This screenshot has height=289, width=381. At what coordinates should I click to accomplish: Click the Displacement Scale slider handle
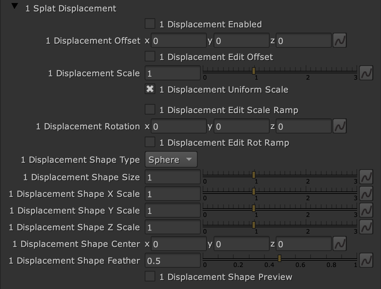[x=254, y=71]
